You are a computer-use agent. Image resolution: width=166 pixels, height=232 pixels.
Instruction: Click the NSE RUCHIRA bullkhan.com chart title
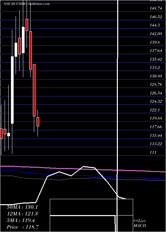tap(26, 4)
